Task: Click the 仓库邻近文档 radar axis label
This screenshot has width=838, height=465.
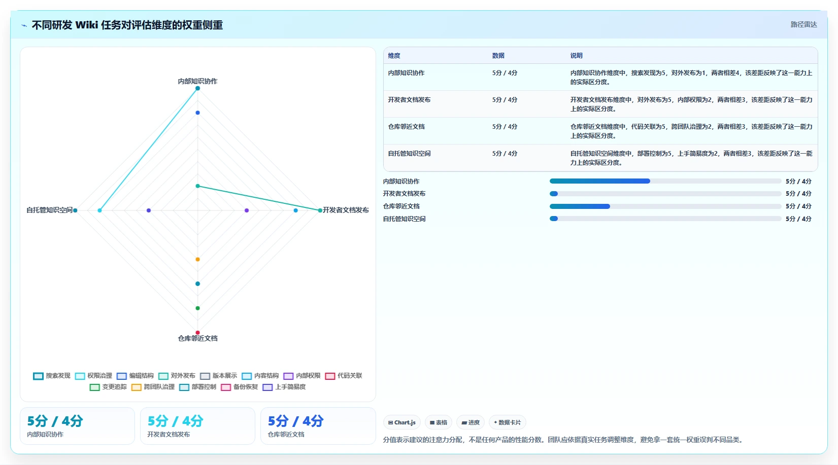Action: 197,338
